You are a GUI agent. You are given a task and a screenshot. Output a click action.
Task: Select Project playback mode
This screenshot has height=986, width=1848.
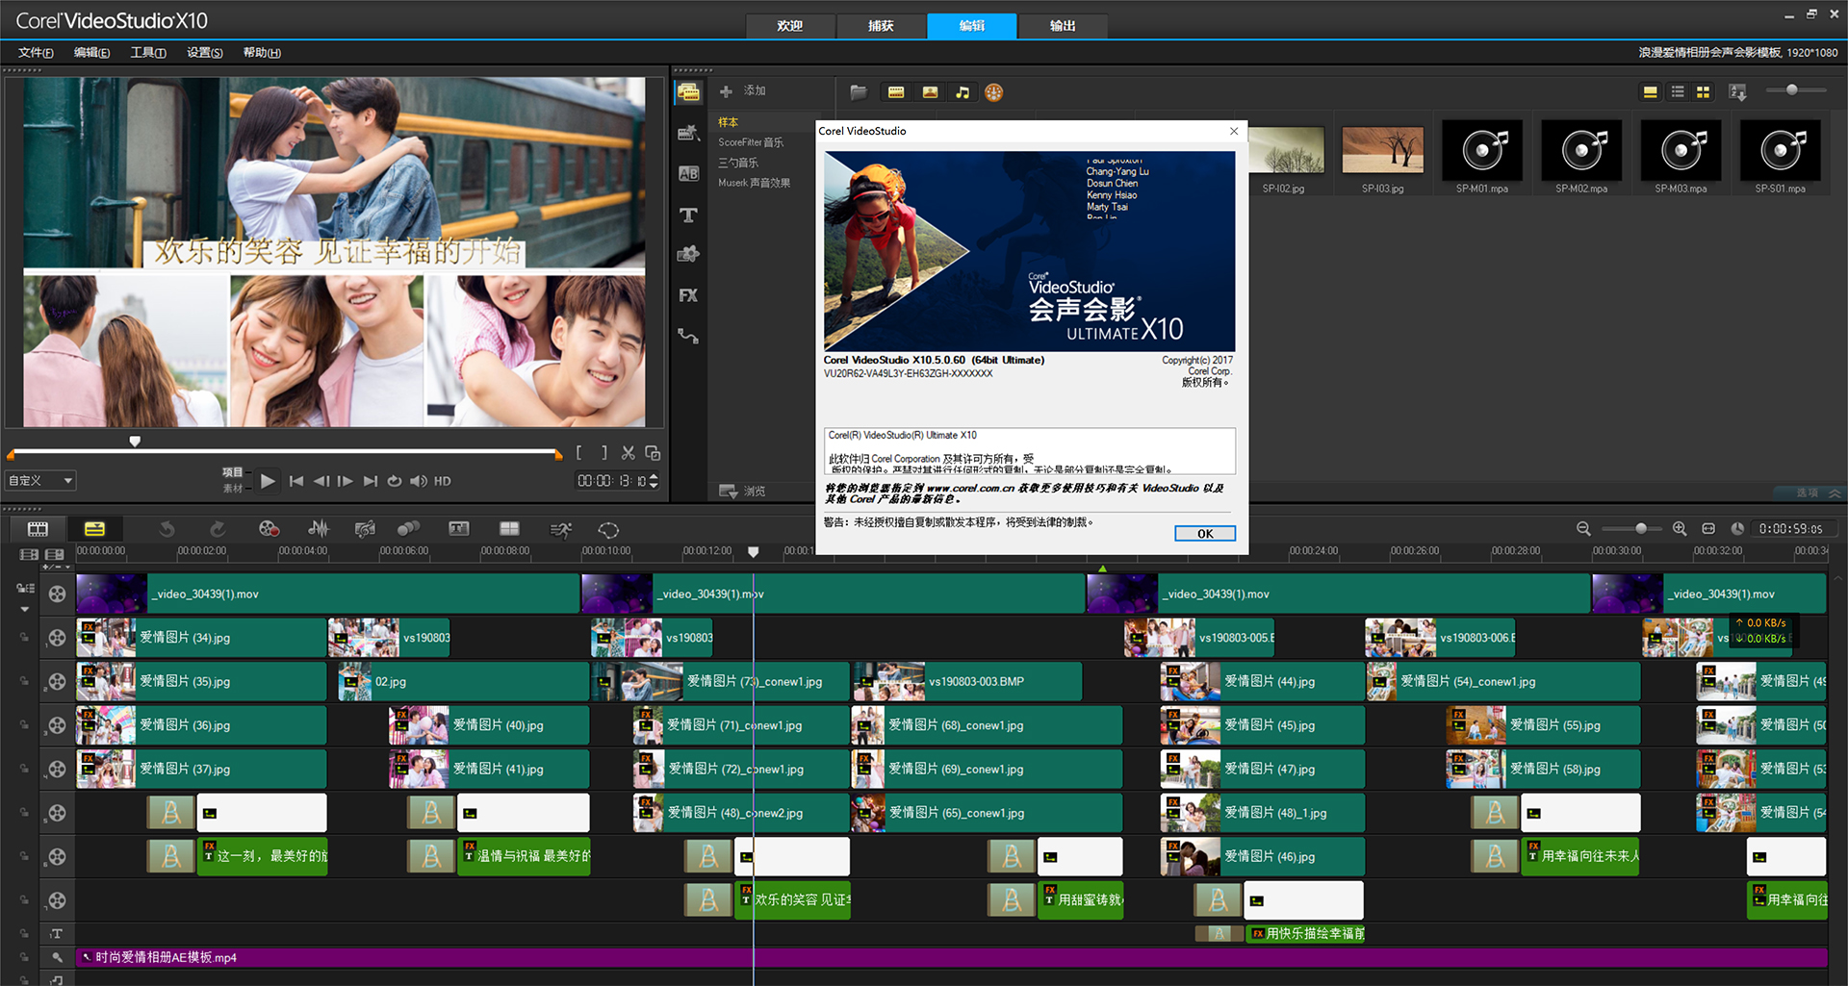coord(233,472)
